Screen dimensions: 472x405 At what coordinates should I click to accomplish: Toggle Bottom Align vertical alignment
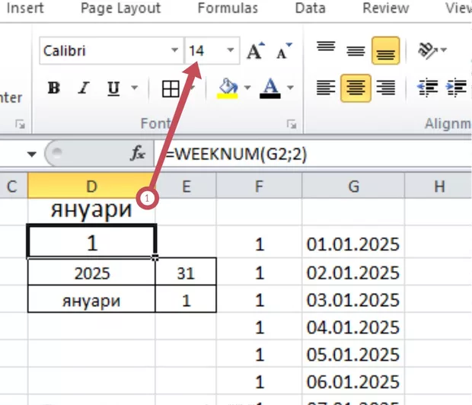386,50
